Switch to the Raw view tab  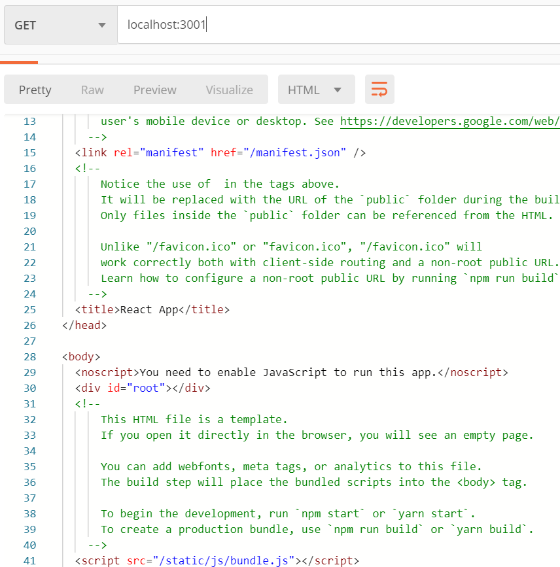pyautogui.click(x=92, y=90)
